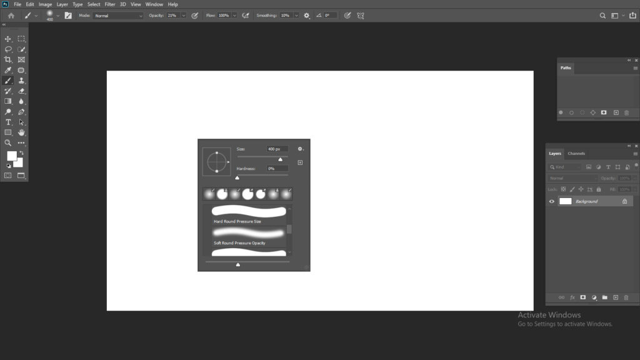Switch to the Channels tab
Screen dimensions: 640x360
(x=576, y=154)
